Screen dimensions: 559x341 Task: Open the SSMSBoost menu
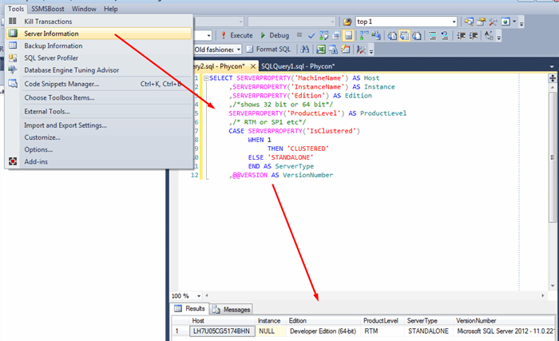(x=48, y=9)
